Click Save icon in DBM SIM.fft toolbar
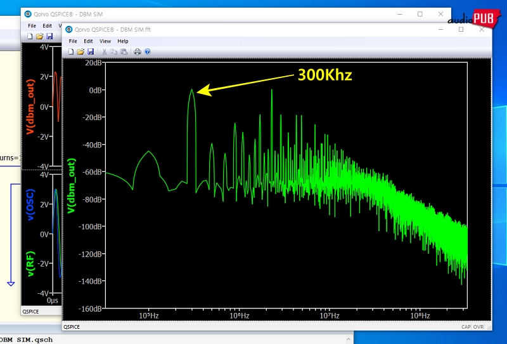 (x=91, y=51)
